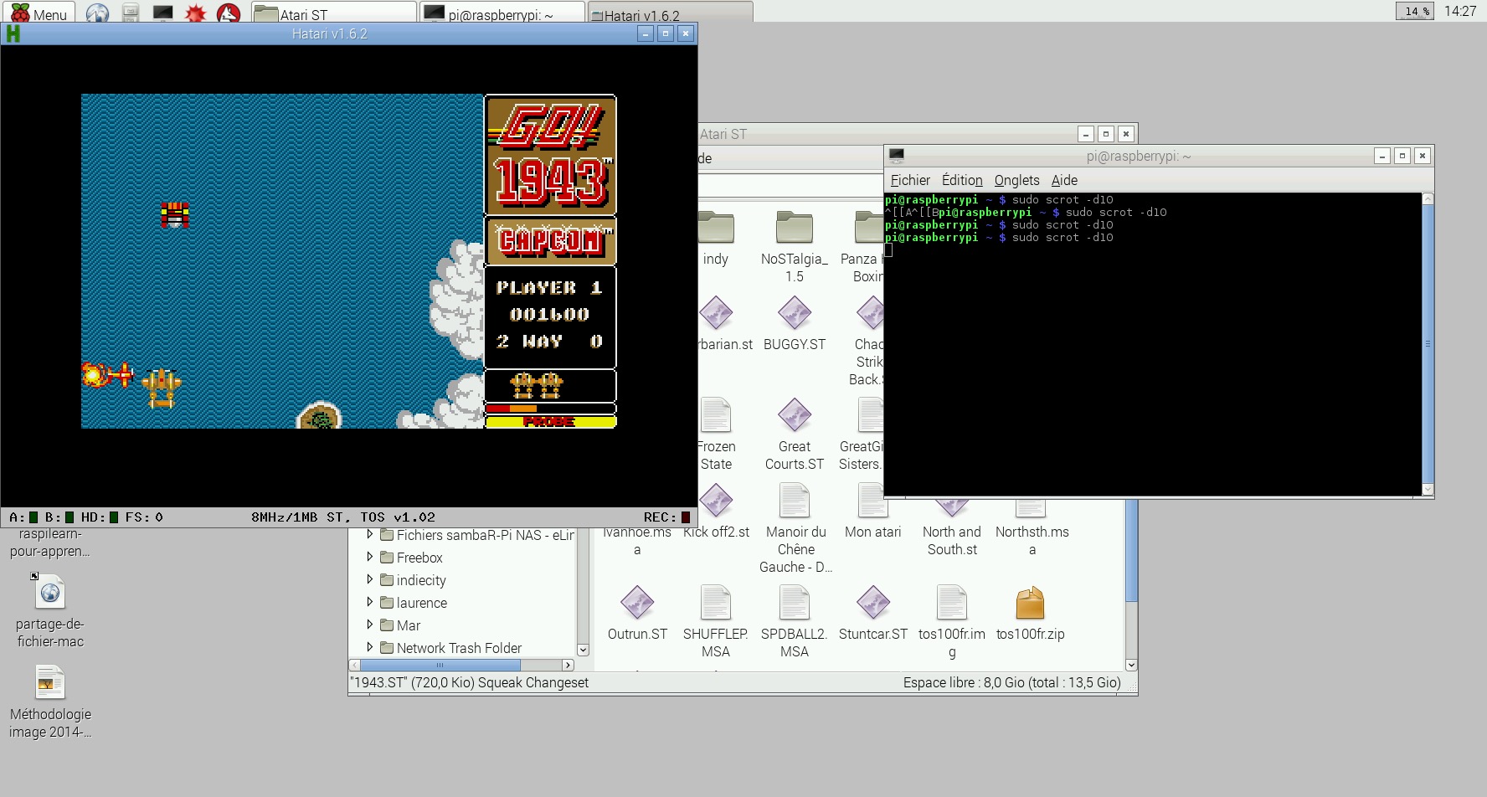Select the SPDBALL2.MSA file icon
Image resolution: width=1487 pixels, height=797 pixels.
[x=795, y=603]
